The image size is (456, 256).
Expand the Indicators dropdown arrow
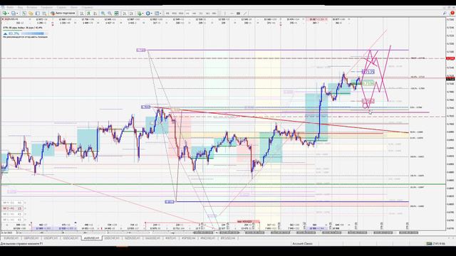click(143, 14)
